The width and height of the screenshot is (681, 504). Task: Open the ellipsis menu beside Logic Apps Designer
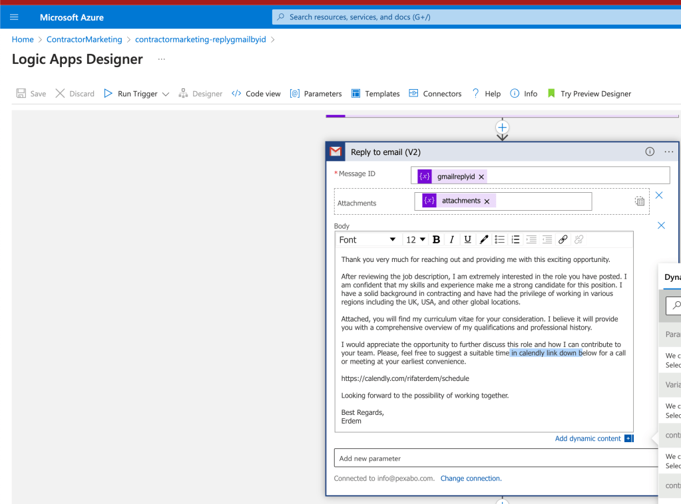click(x=162, y=59)
